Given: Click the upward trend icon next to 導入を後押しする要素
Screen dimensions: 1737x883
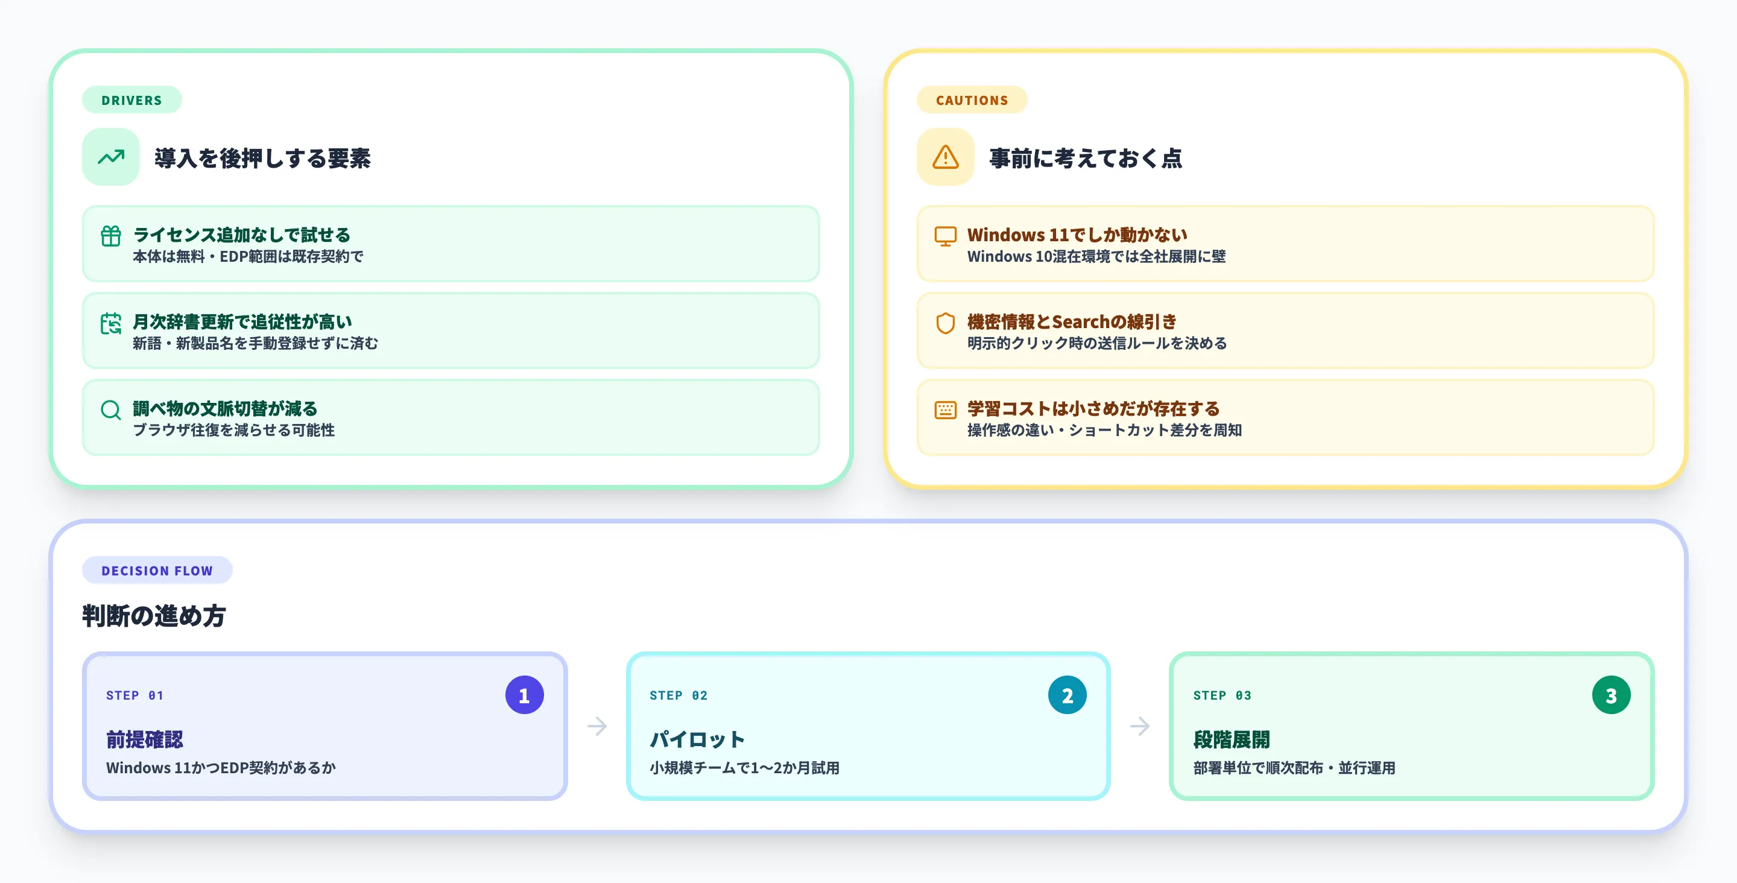Looking at the screenshot, I should click(x=110, y=157).
